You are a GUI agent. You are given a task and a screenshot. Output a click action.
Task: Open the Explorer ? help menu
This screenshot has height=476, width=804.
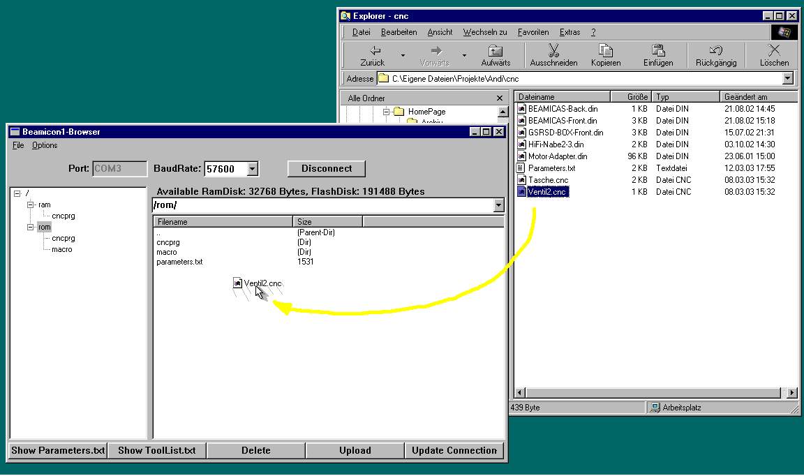click(x=593, y=32)
